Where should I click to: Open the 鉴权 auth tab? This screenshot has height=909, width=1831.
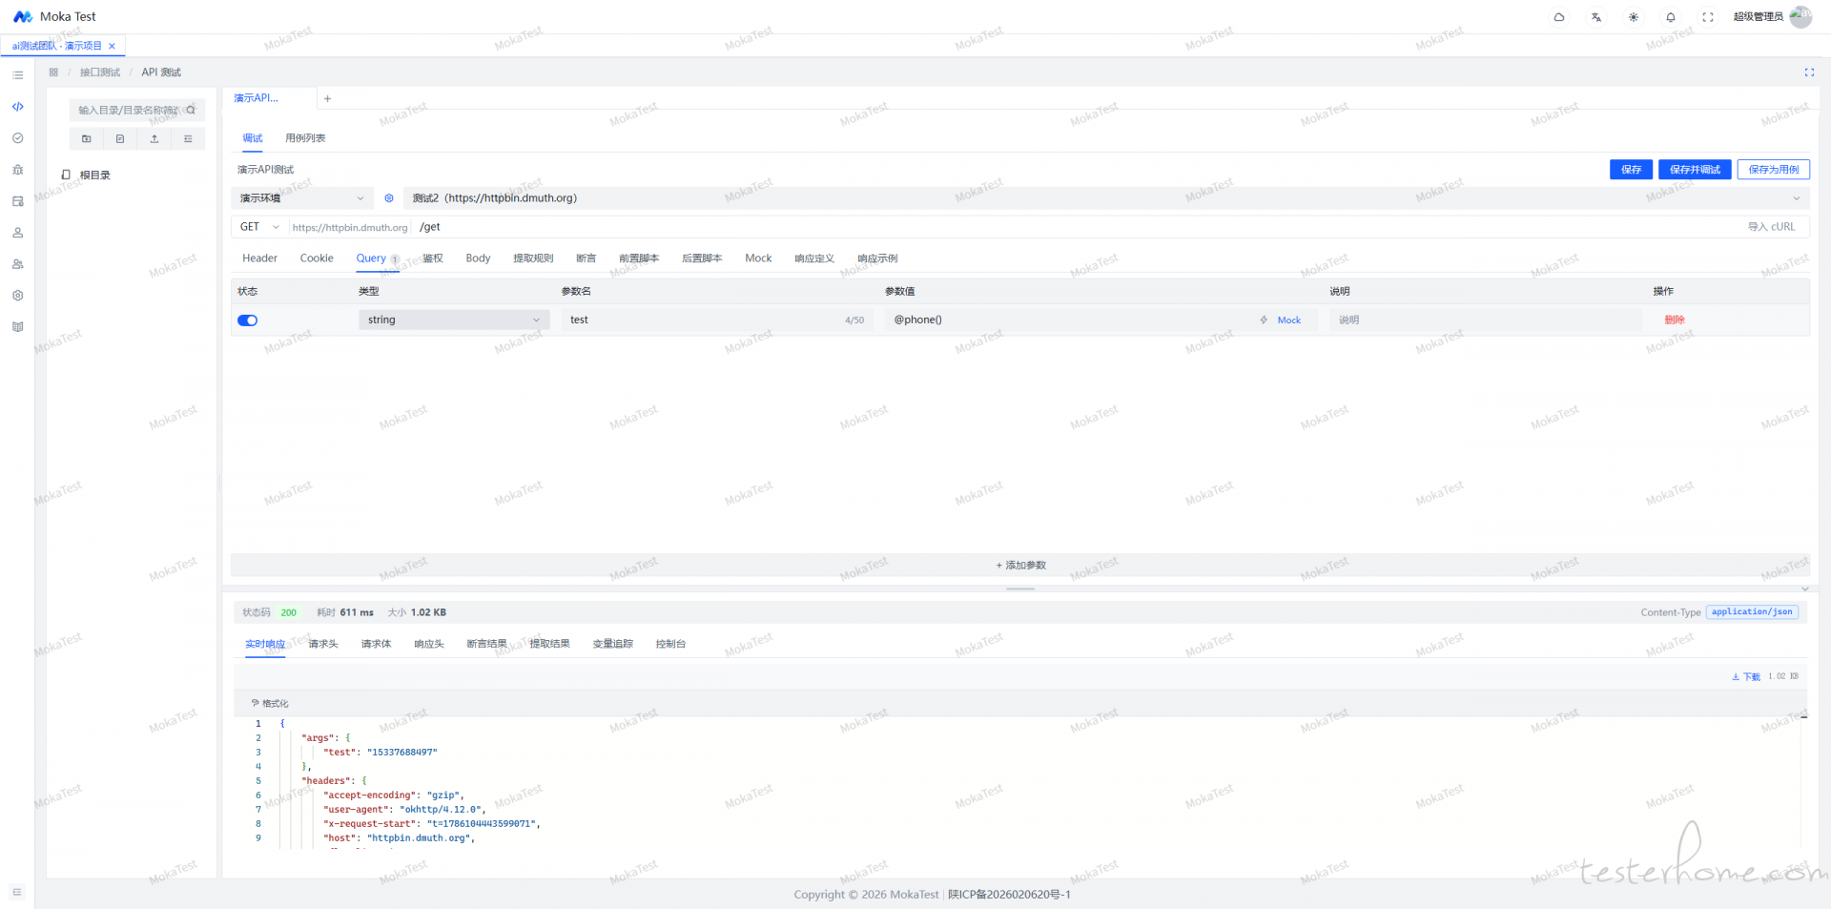[433, 258]
